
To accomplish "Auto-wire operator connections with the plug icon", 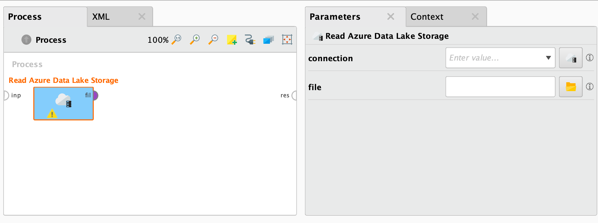I will click(250, 40).
